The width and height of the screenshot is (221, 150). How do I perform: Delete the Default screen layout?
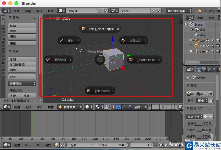[x=106, y=11]
